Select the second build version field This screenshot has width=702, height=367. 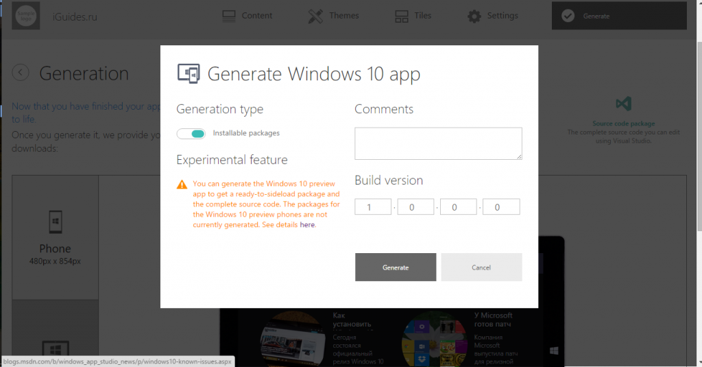[x=415, y=206]
